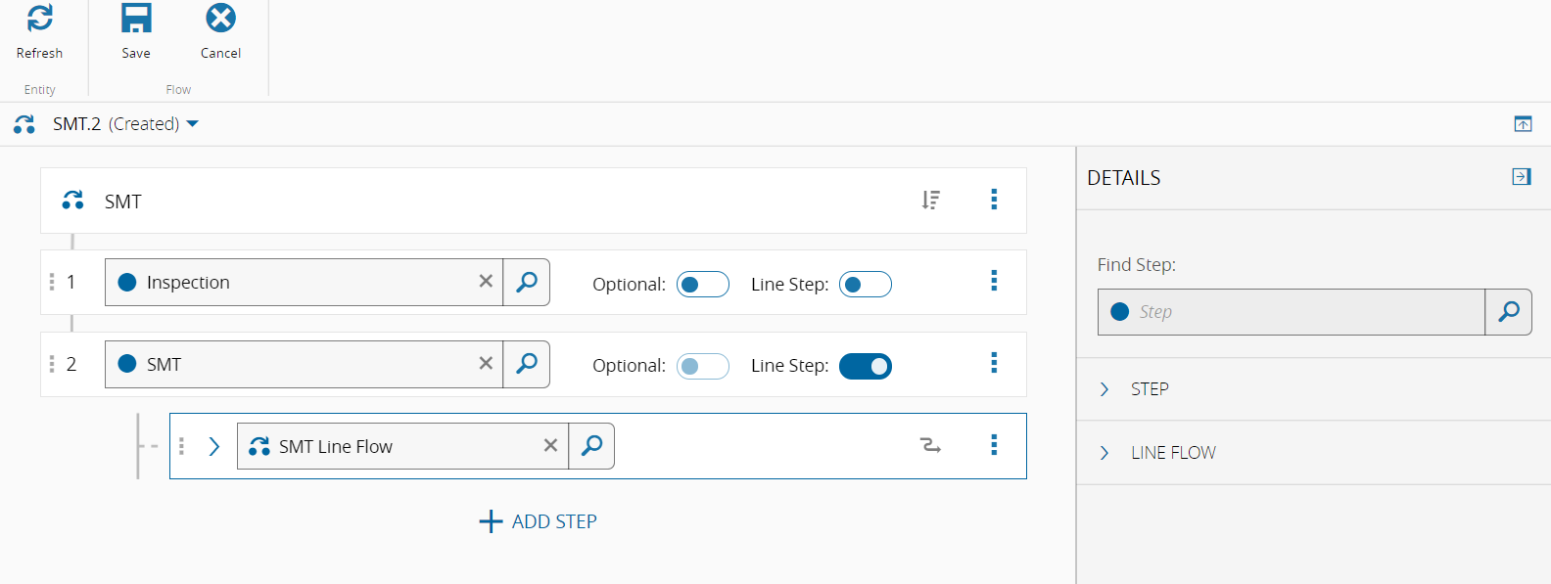Click ADD STEP button
This screenshot has height=584, width=1551.
click(x=538, y=521)
